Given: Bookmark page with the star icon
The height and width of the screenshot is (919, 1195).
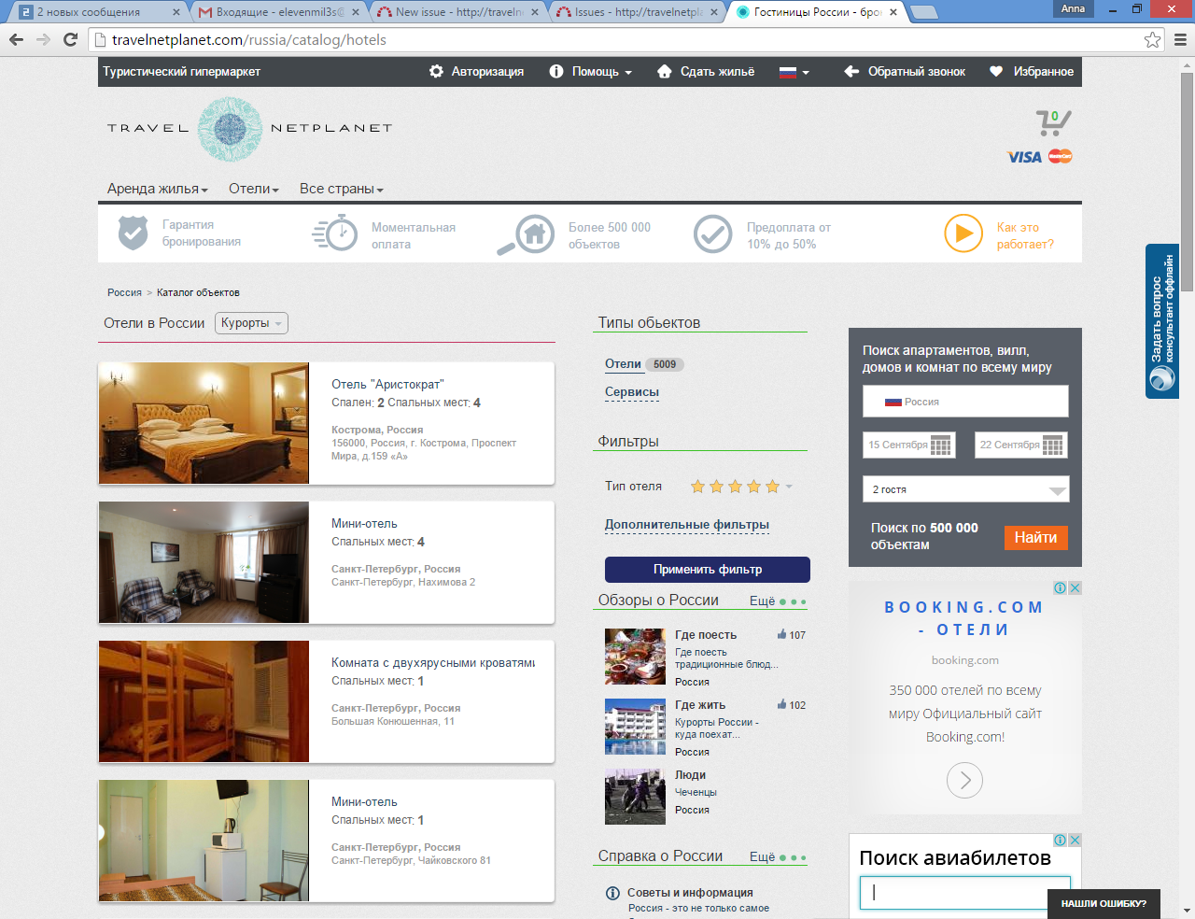Looking at the screenshot, I should (1152, 39).
